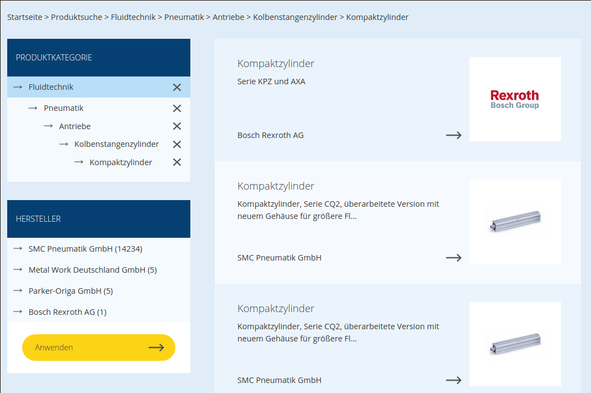Remove the Kolbenstangenzylinder filter X
Image resolution: width=591 pixels, height=393 pixels.
pyautogui.click(x=177, y=144)
